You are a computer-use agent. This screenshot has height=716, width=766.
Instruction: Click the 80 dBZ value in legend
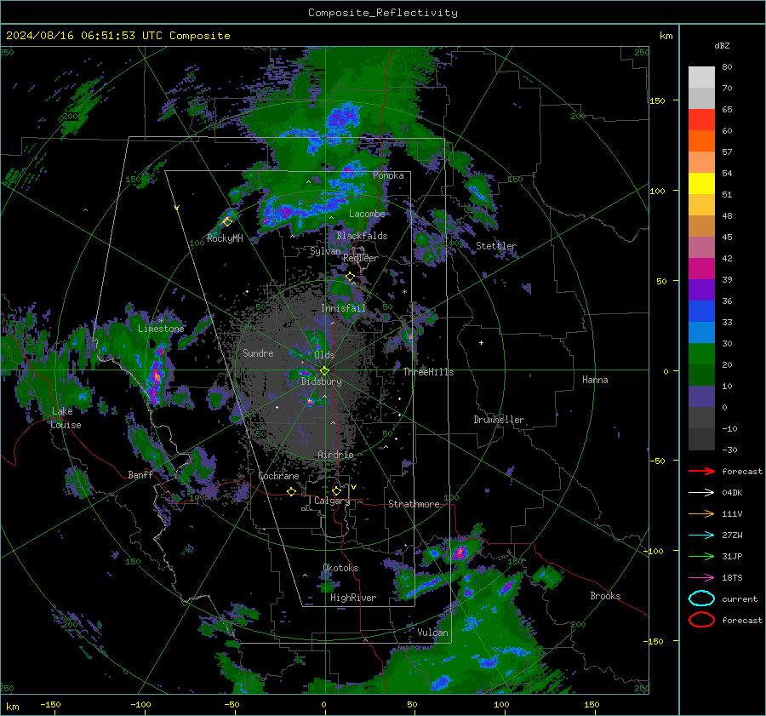(x=727, y=67)
